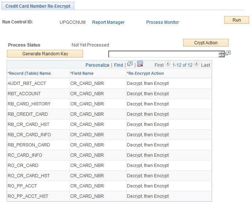252x204 pixels.
Task: Sort by Record (Table) Name column header
Action: pyautogui.click(x=29, y=73)
